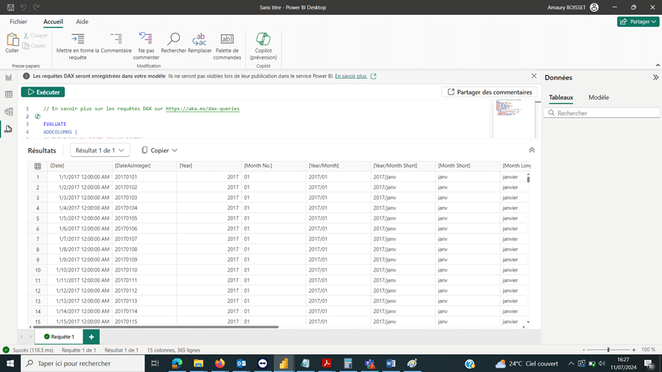662x372 pixels.
Task: Open Edge browser from taskbar
Action: click(177, 363)
